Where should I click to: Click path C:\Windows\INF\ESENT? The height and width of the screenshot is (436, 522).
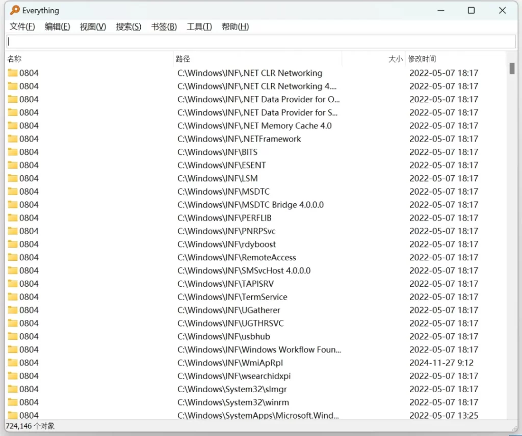[221, 165]
